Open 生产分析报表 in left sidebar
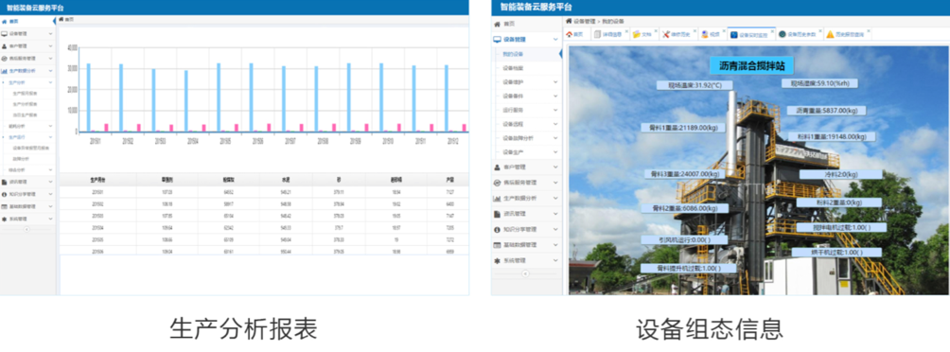950x352 pixels. 25,103
